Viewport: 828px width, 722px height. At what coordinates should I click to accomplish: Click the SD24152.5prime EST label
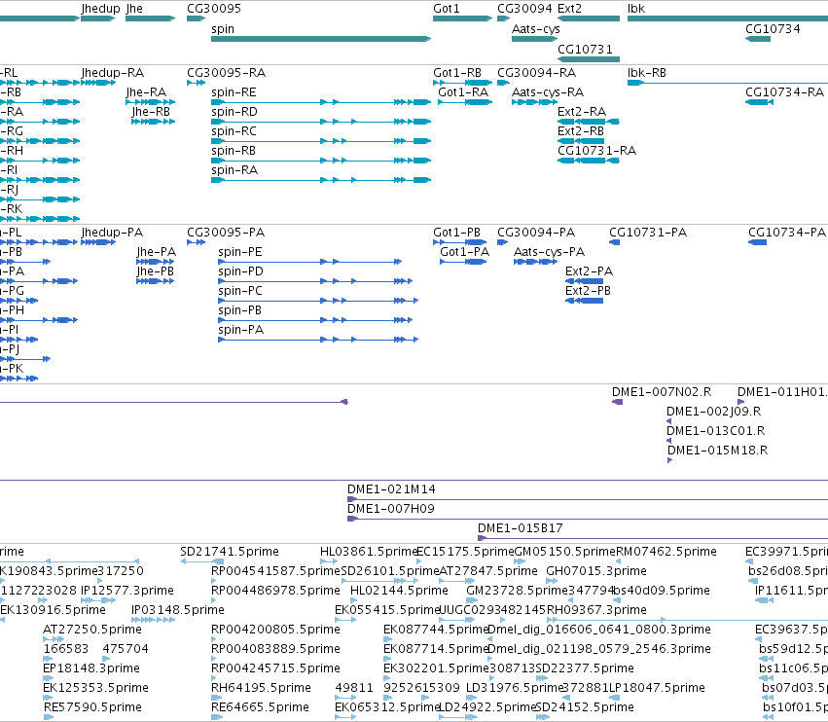pos(585,707)
